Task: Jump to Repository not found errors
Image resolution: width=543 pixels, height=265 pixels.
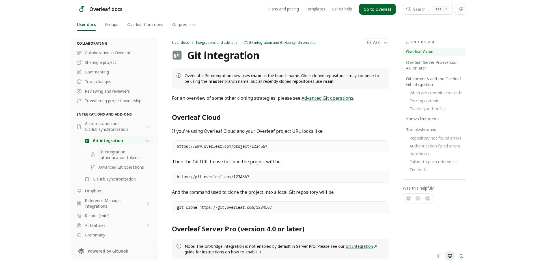Action: pyautogui.click(x=435, y=138)
